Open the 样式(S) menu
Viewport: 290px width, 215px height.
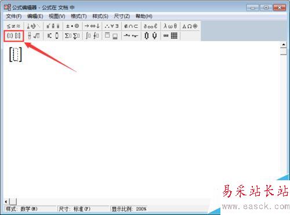point(100,16)
